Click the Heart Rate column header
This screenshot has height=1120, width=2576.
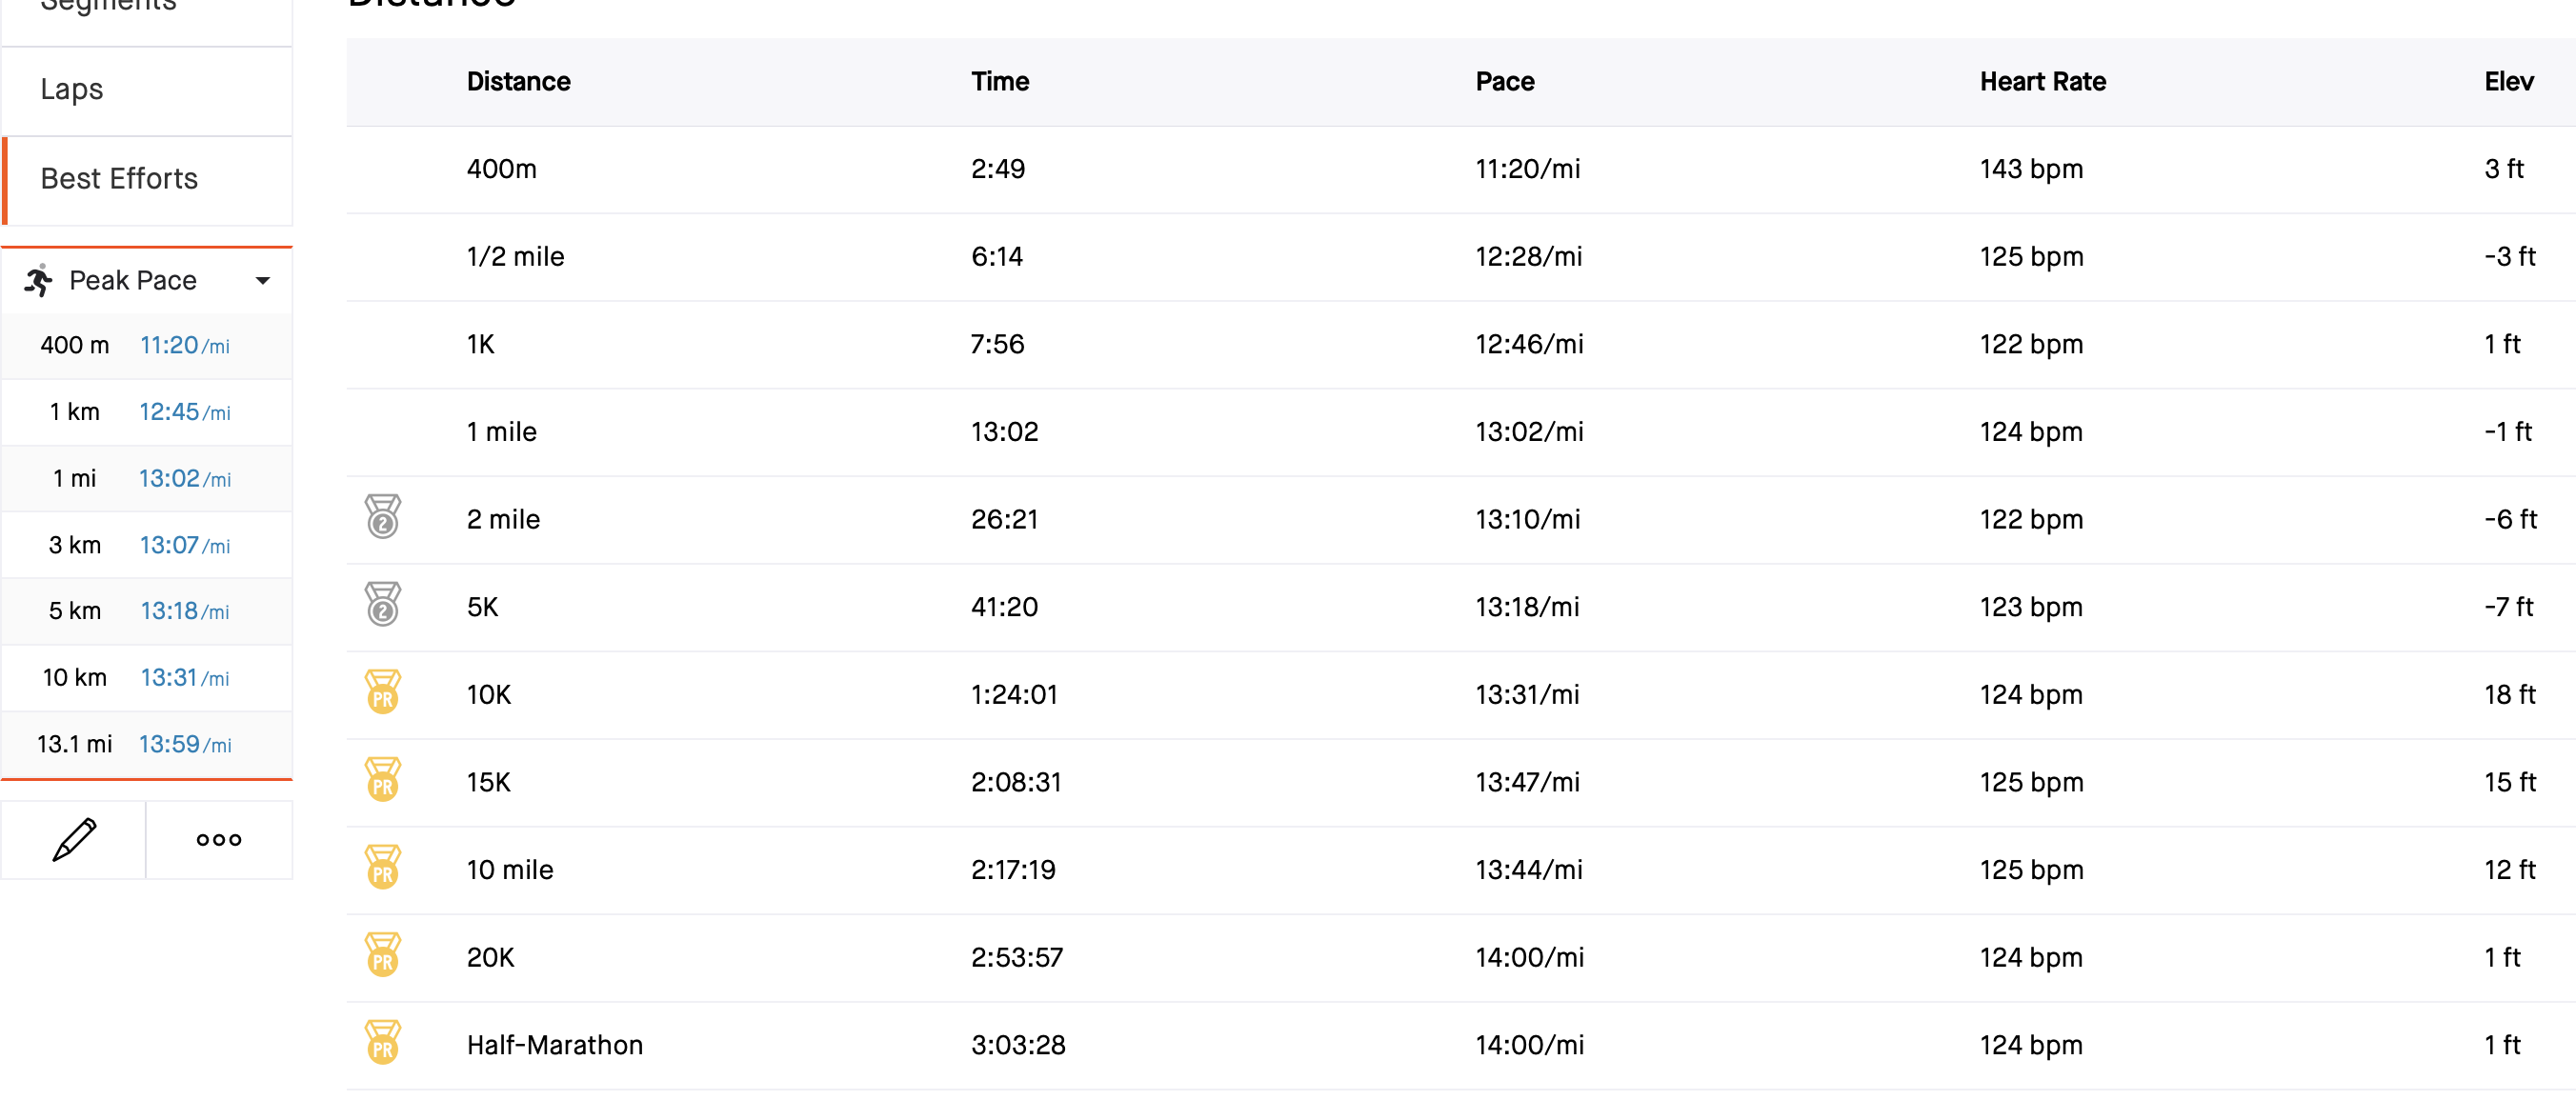2042,82
